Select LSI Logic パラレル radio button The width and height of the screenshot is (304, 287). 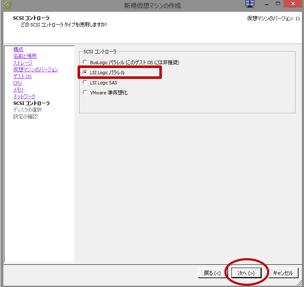[x=85, y=72]
